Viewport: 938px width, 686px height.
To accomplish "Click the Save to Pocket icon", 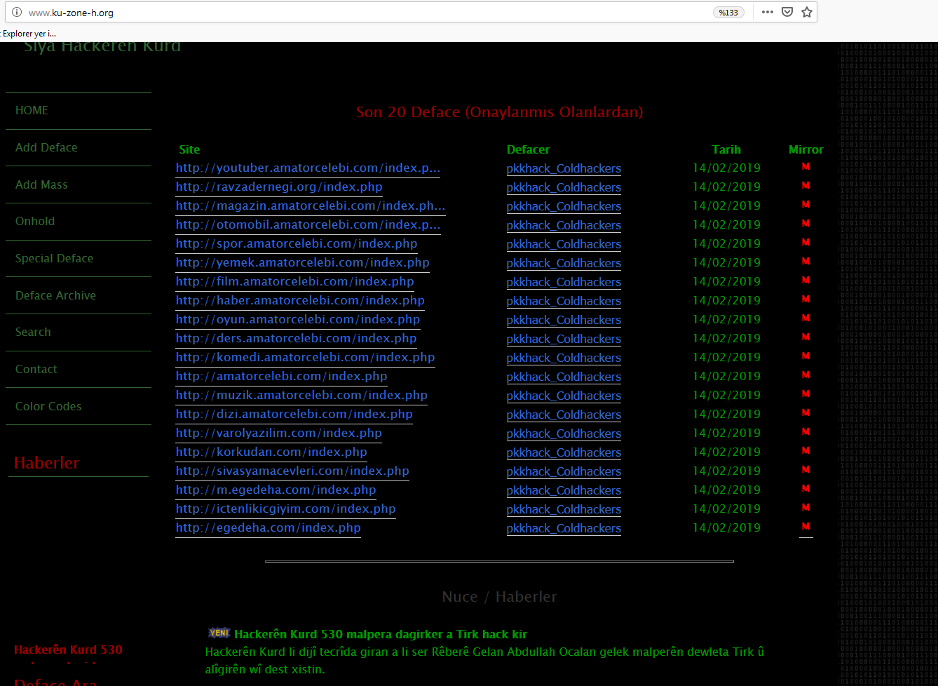I will pos(787,12).
